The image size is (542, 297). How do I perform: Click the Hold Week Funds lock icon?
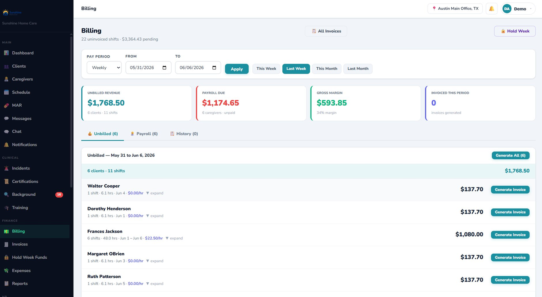point(6,258)
